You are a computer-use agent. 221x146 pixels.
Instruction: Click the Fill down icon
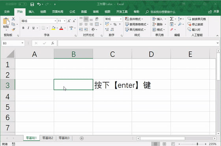172,24
